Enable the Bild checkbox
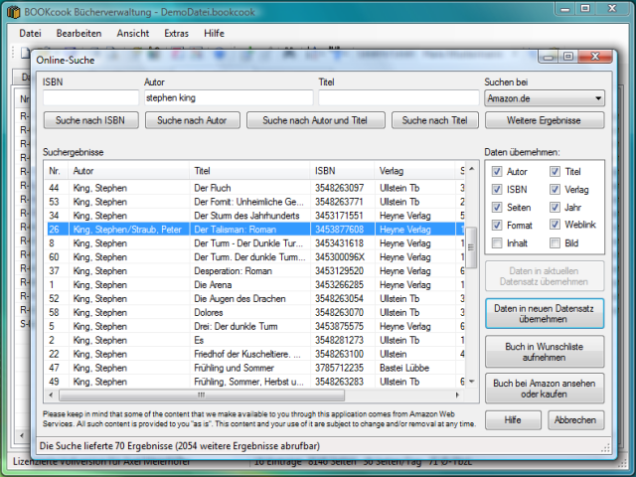 point(556,241)
